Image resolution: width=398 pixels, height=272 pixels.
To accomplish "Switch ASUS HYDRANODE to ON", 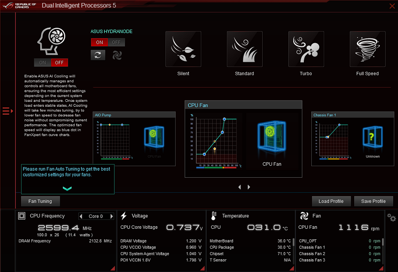I will pyautogui.click(x=99, y=42).
